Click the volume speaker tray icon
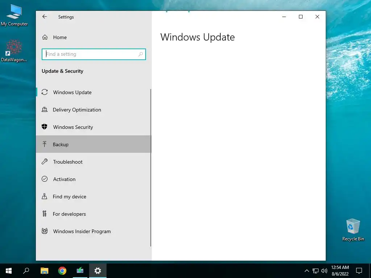This screenshot has width=371, height=278. point(324,271)
